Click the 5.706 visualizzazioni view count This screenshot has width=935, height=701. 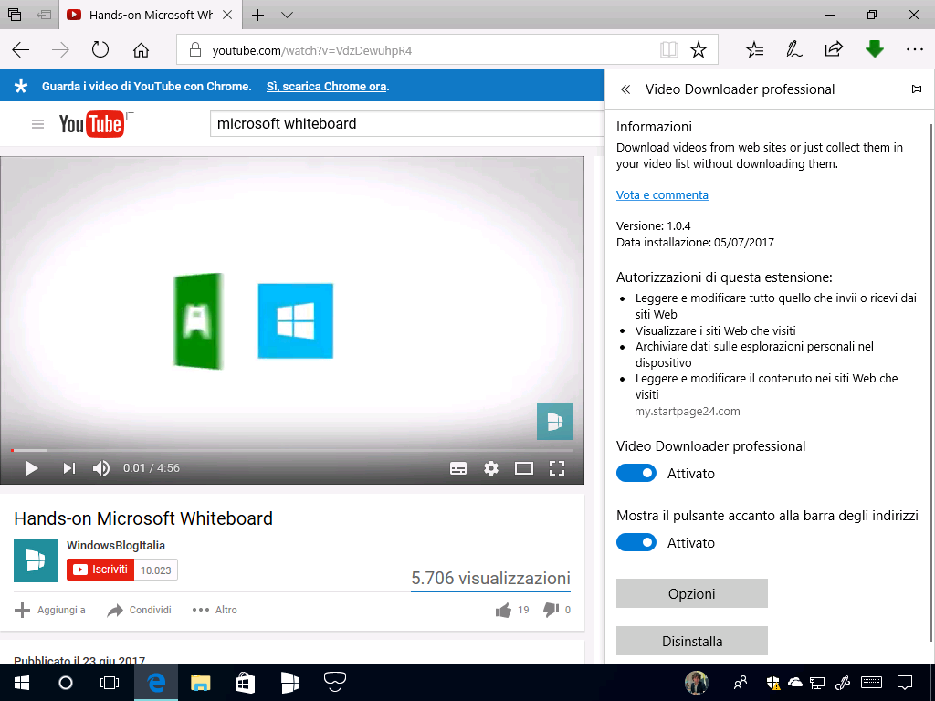(x=490, y=578)
